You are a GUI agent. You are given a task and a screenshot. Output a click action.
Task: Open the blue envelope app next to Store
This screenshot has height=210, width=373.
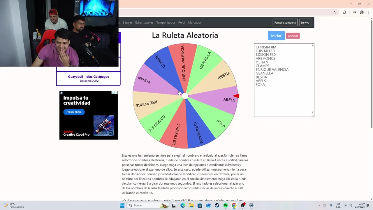pyautogui.click(x=208, y=205)
